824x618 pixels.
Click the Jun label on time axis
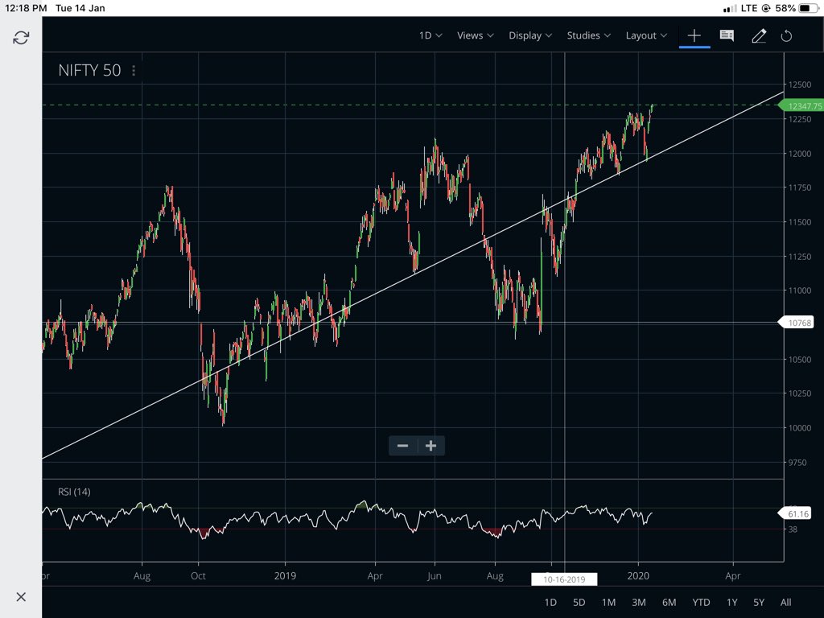click(434, 575)
